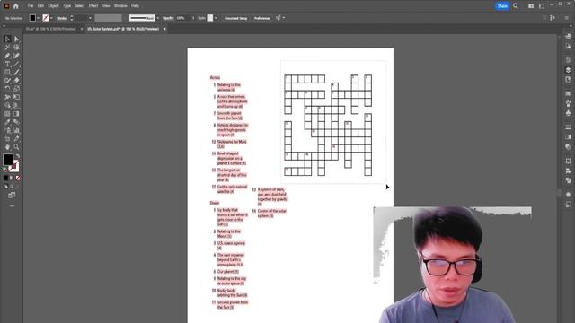The width and height of the screenshot is (575, 323).
Task: Select the Artboard tool
Action: click(x=7, y=139)
